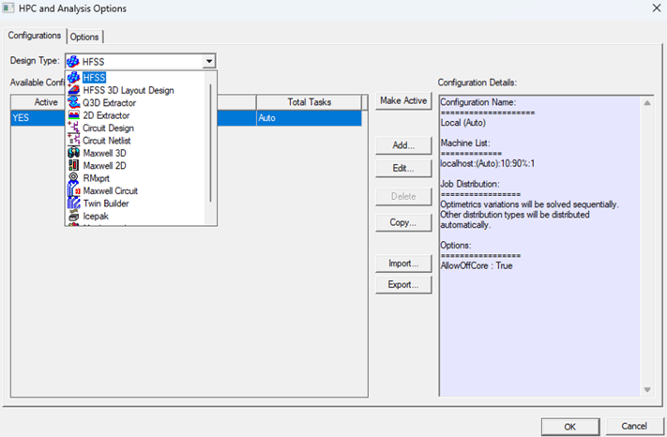Click the Delete button
The width and height of the screenshot is (667, 437).
(403, 196)
